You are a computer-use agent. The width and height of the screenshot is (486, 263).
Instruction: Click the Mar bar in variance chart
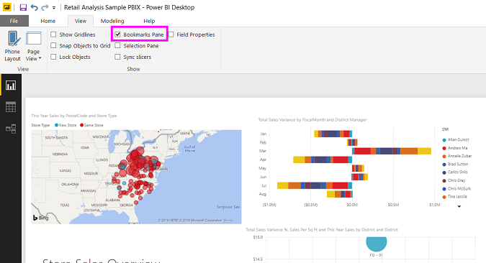392,151
